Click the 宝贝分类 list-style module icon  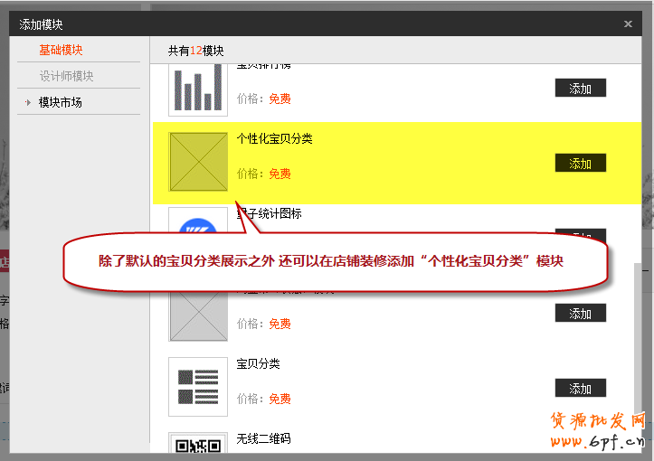click(x=198, y=386)
